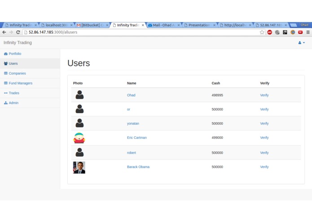
Task: Click the red YouTube-style extension icon
Action: pyautogui.click(x=300, y=32)
